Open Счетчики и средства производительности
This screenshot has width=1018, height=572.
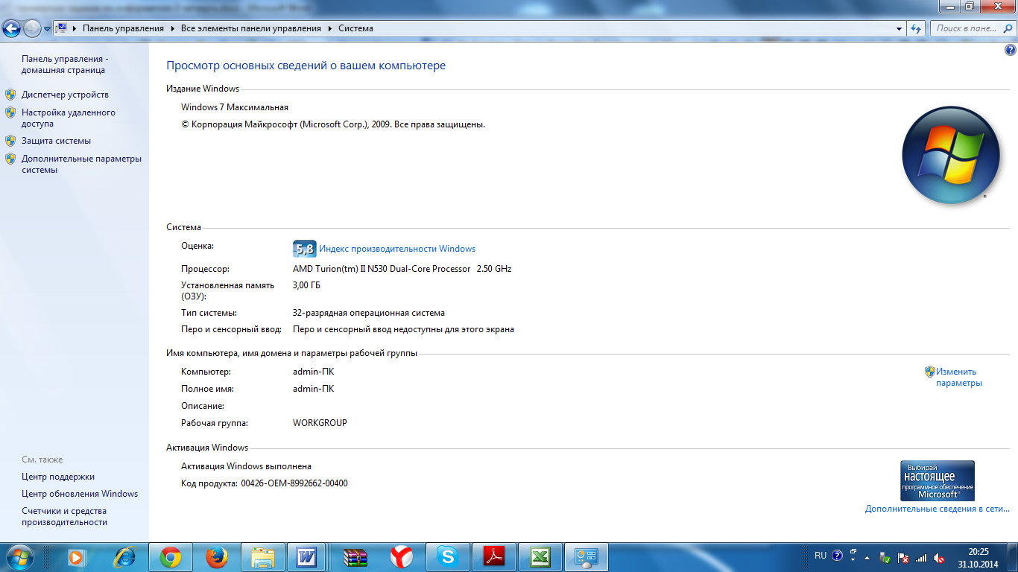[x=65, y=516]
